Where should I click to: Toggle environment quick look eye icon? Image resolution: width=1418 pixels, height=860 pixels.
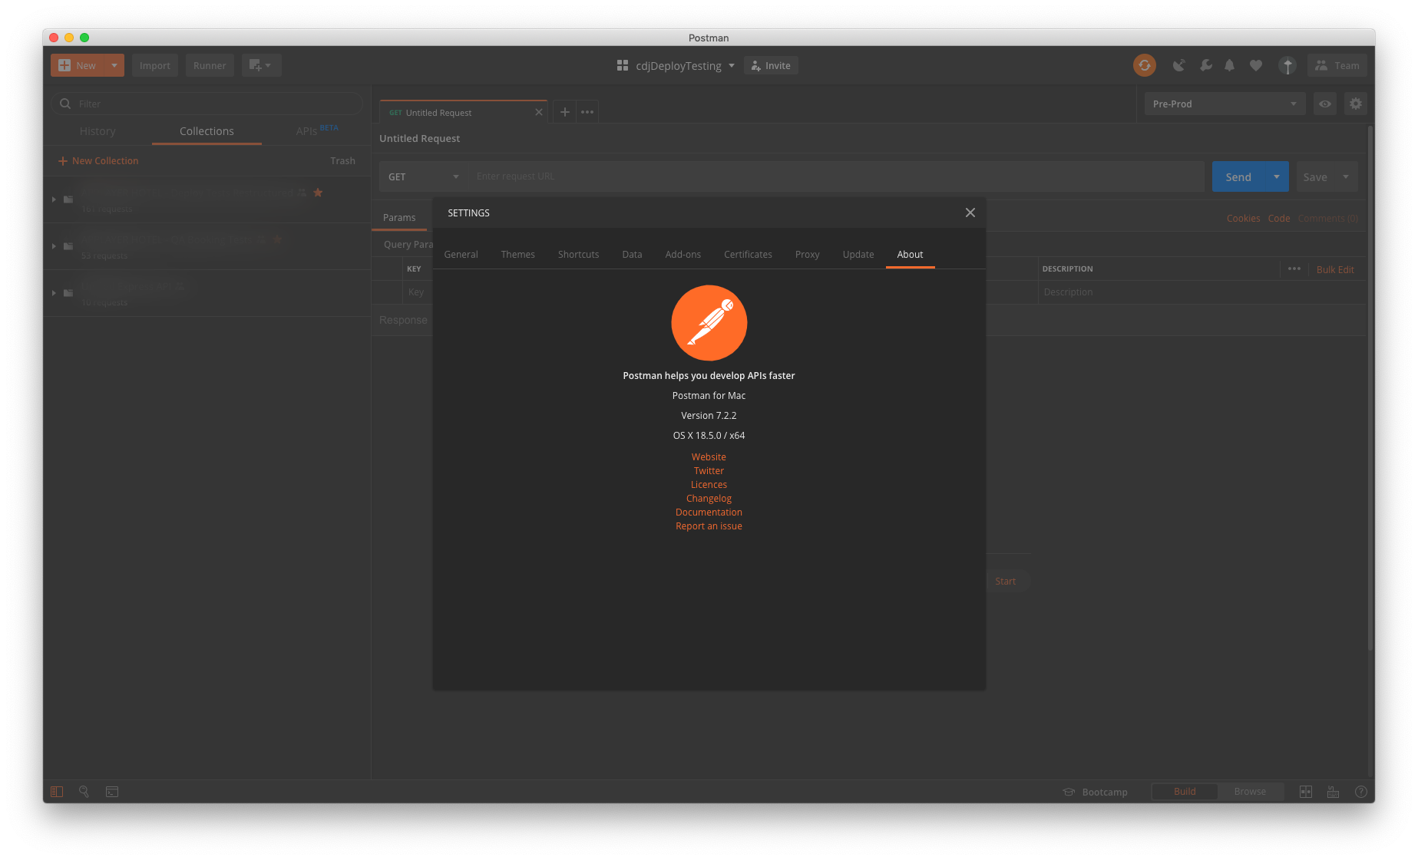point(1324,104)
